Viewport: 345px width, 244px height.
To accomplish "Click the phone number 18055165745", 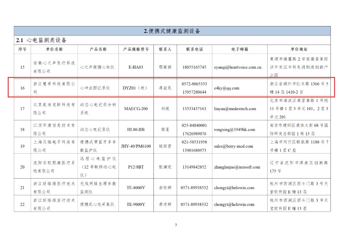I will (x=194, y=67).
